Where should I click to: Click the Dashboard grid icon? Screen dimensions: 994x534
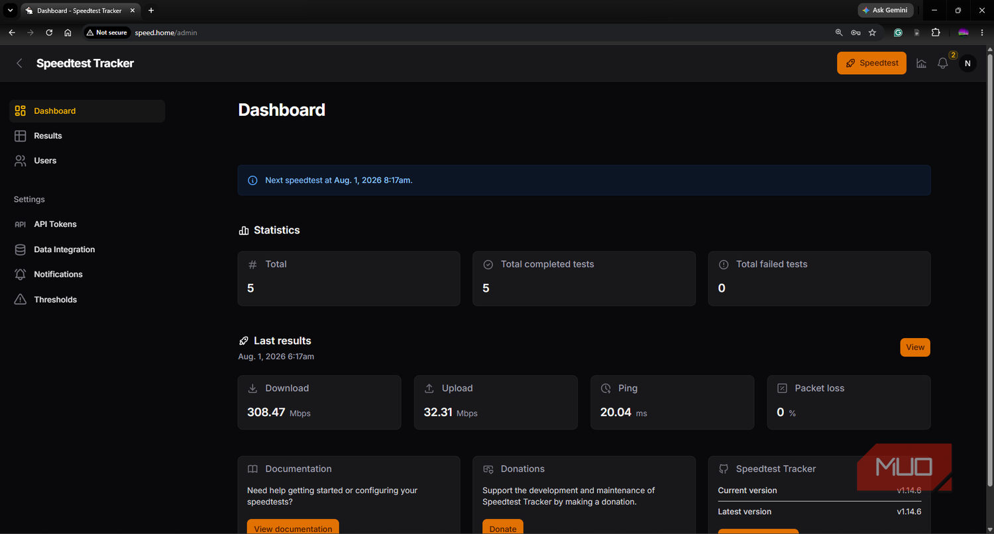21,111
